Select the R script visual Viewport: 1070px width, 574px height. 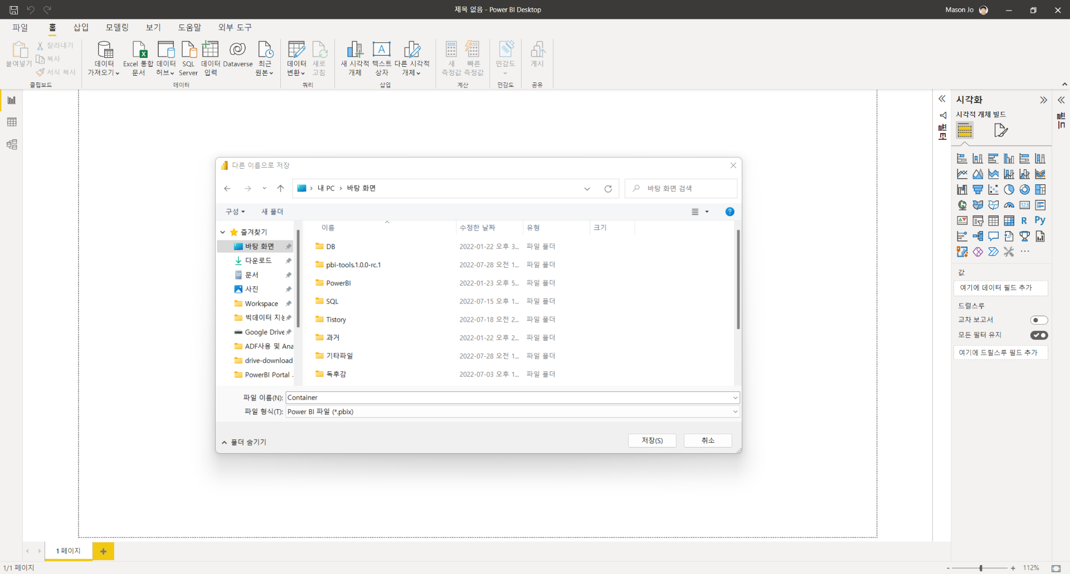1024,221
